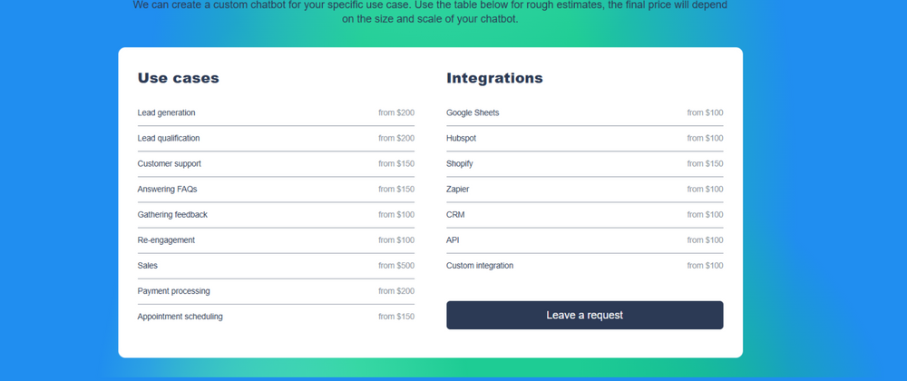
Task: Click the Integrations heading
Action: click(494, 78)
